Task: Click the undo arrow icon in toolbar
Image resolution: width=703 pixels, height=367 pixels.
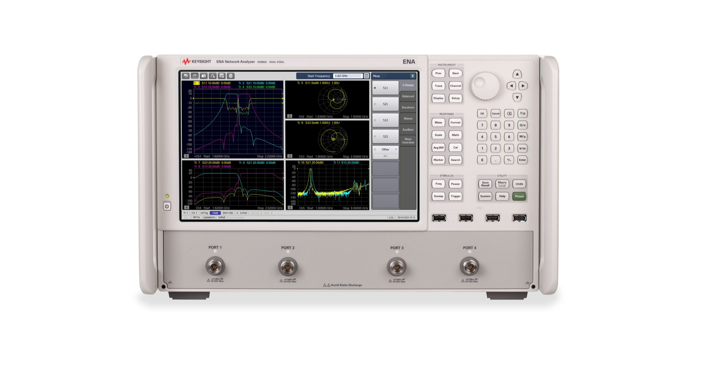Action: (x=186, y=76)
